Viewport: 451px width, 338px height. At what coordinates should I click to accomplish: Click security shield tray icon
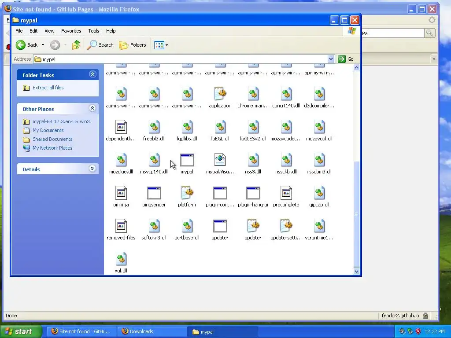coord(418,331)
